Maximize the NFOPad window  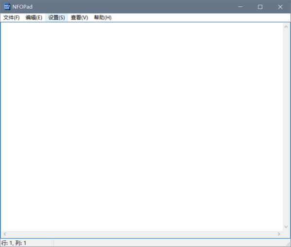coord(260,7)
